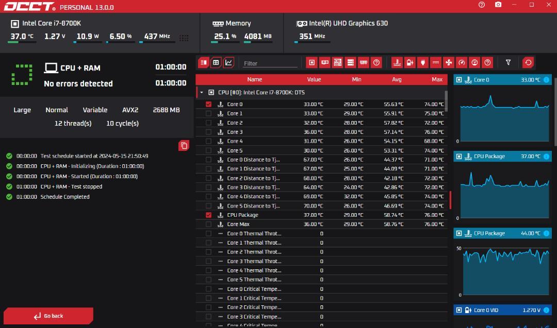Image resolution: width=557 pixels, height=328 pixels.
Task: Check the Core 5 sensor checkbox
Action: (x=208, y=150)
